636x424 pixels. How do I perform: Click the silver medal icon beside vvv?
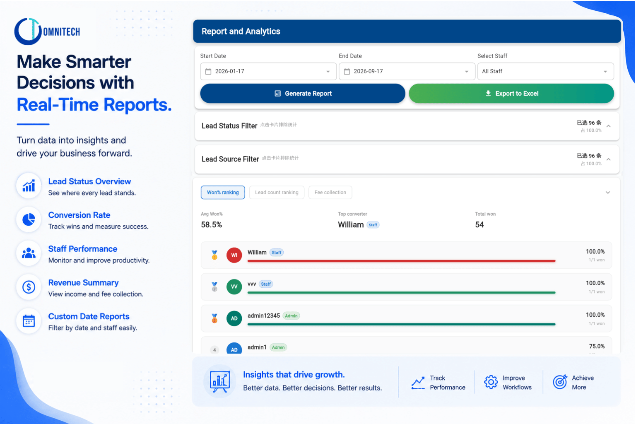(214, 287)
